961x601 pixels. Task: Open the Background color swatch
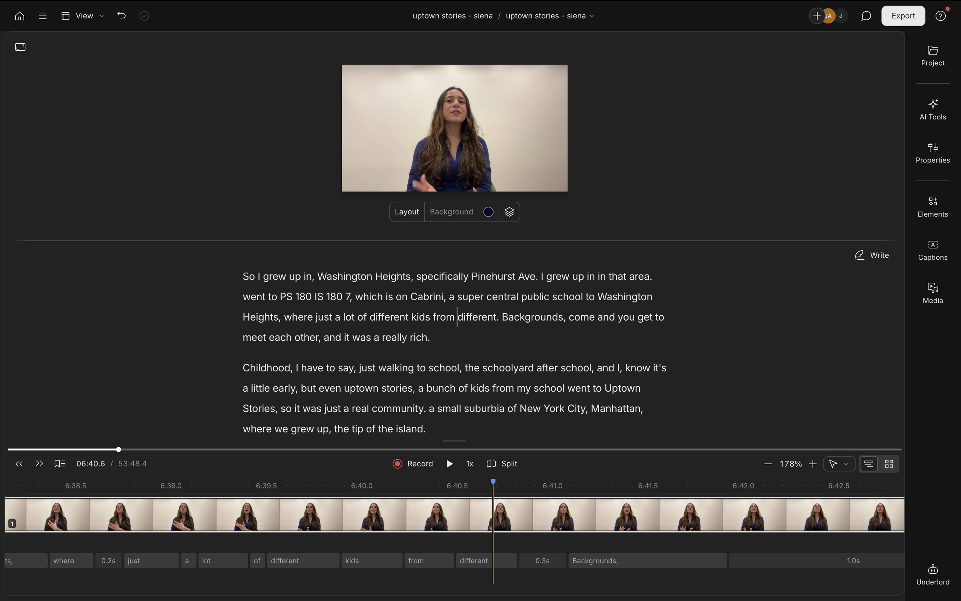488,212
